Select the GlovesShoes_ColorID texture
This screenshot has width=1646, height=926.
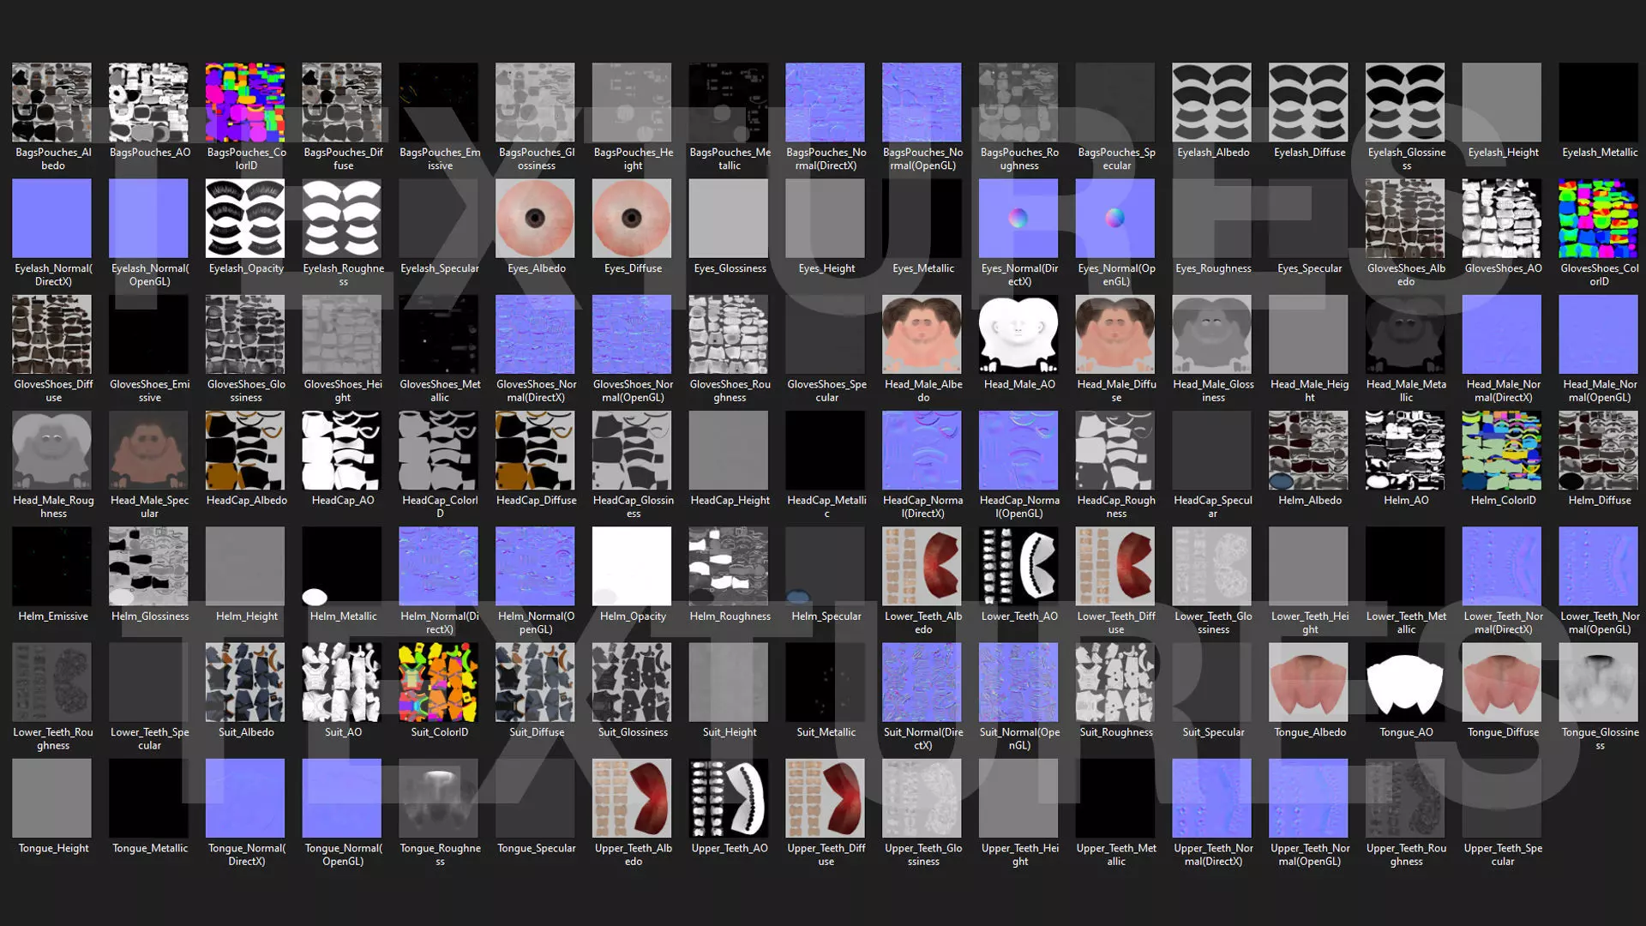[x=1598, y=218]
